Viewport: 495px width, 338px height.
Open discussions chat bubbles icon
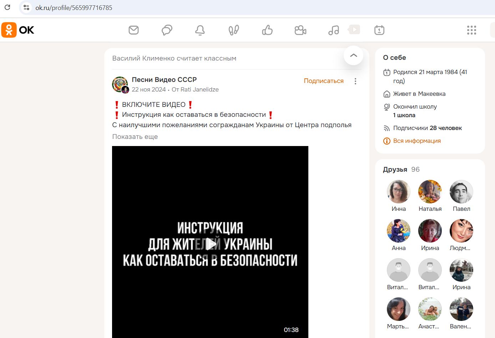click(167, 30)
